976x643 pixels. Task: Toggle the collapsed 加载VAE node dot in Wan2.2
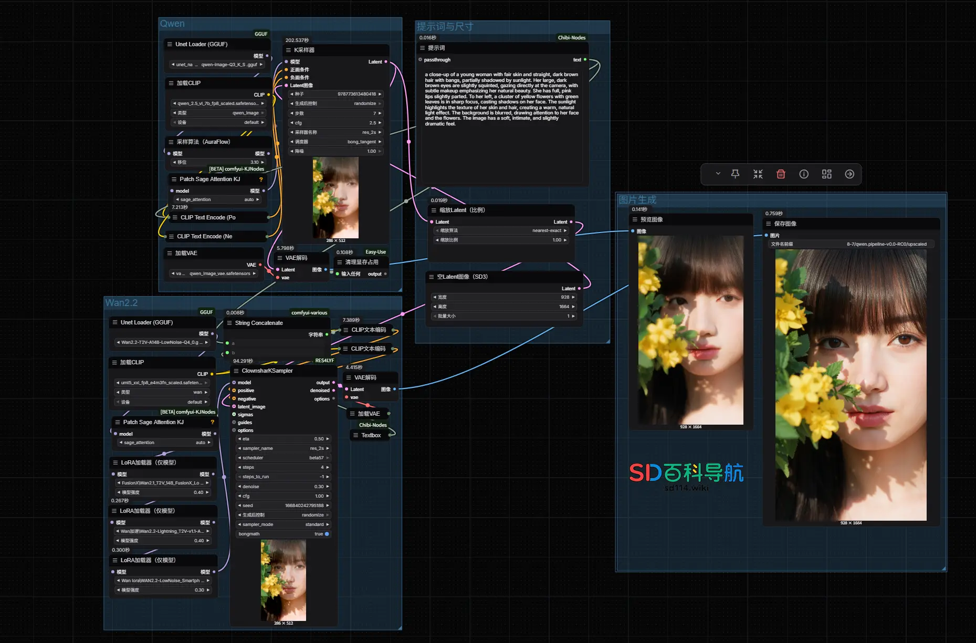[389, 414]
